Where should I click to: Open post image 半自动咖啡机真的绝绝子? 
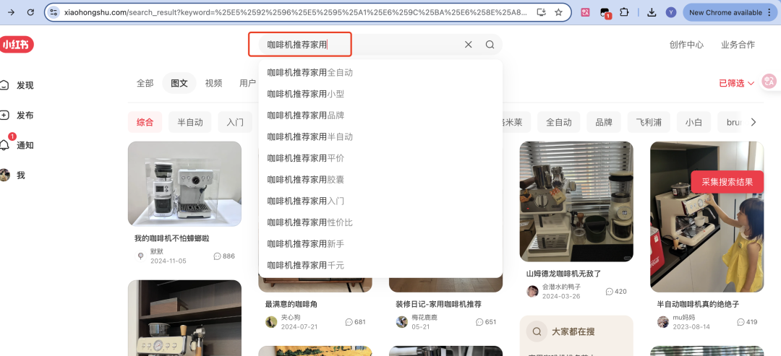pos(707,217)
